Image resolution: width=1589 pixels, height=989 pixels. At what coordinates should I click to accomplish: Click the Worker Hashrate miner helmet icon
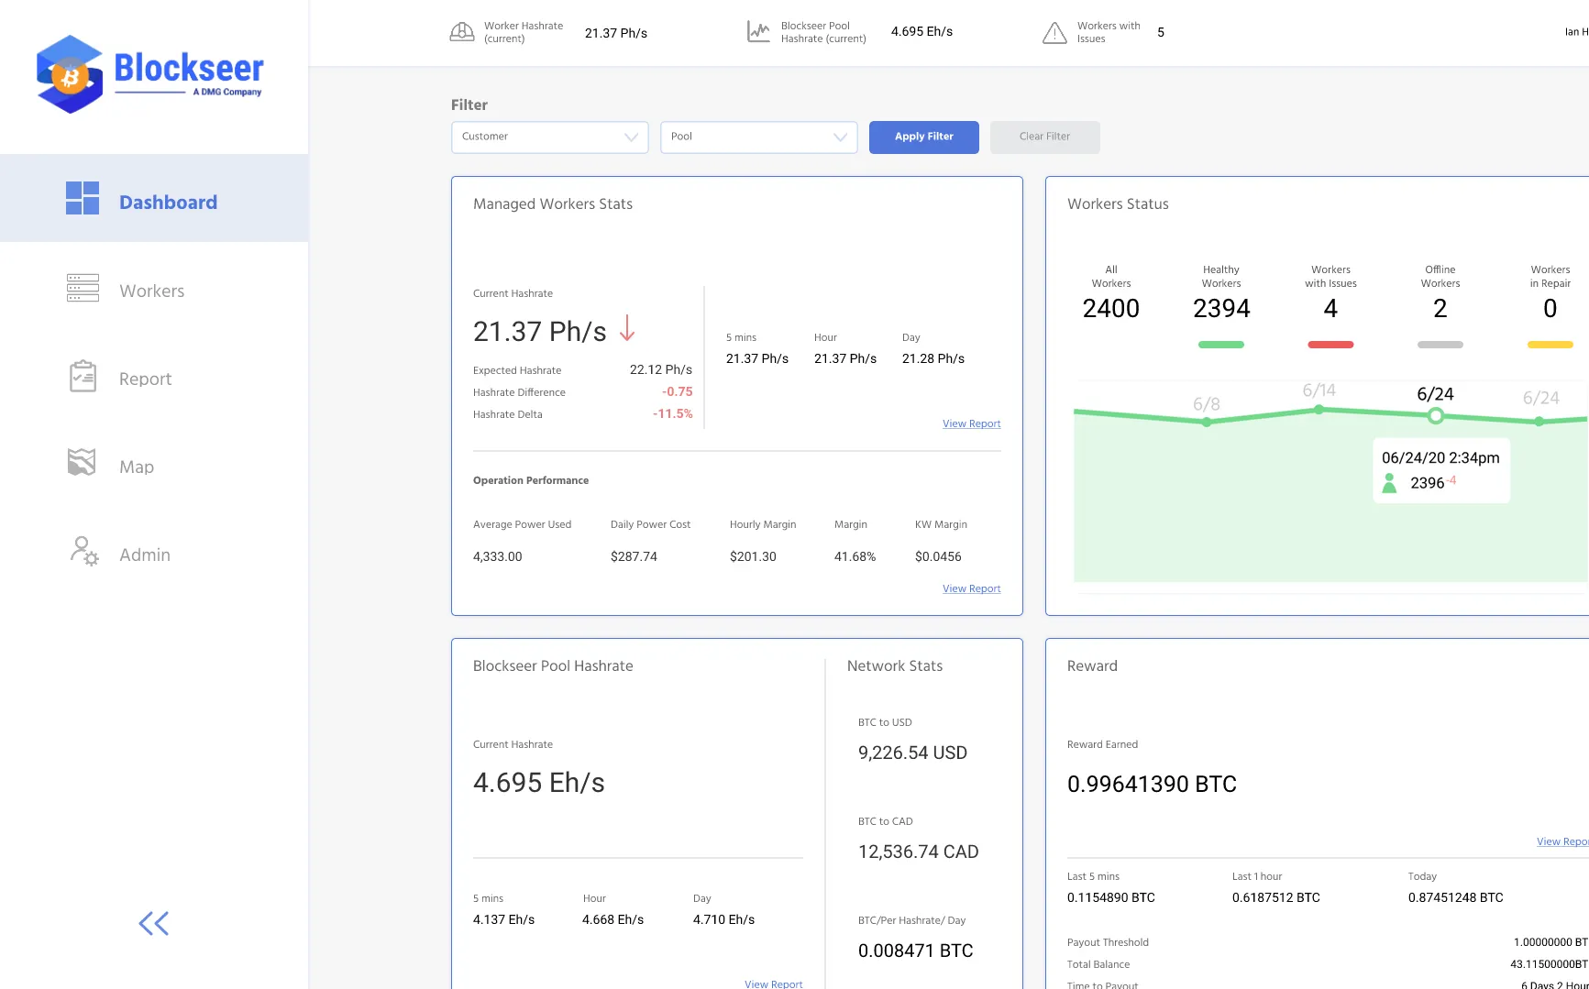pyautogui.click(x=461, y=31)
